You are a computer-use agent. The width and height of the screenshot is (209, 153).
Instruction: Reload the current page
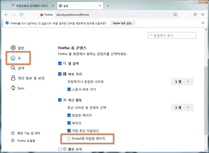point(21,14)
